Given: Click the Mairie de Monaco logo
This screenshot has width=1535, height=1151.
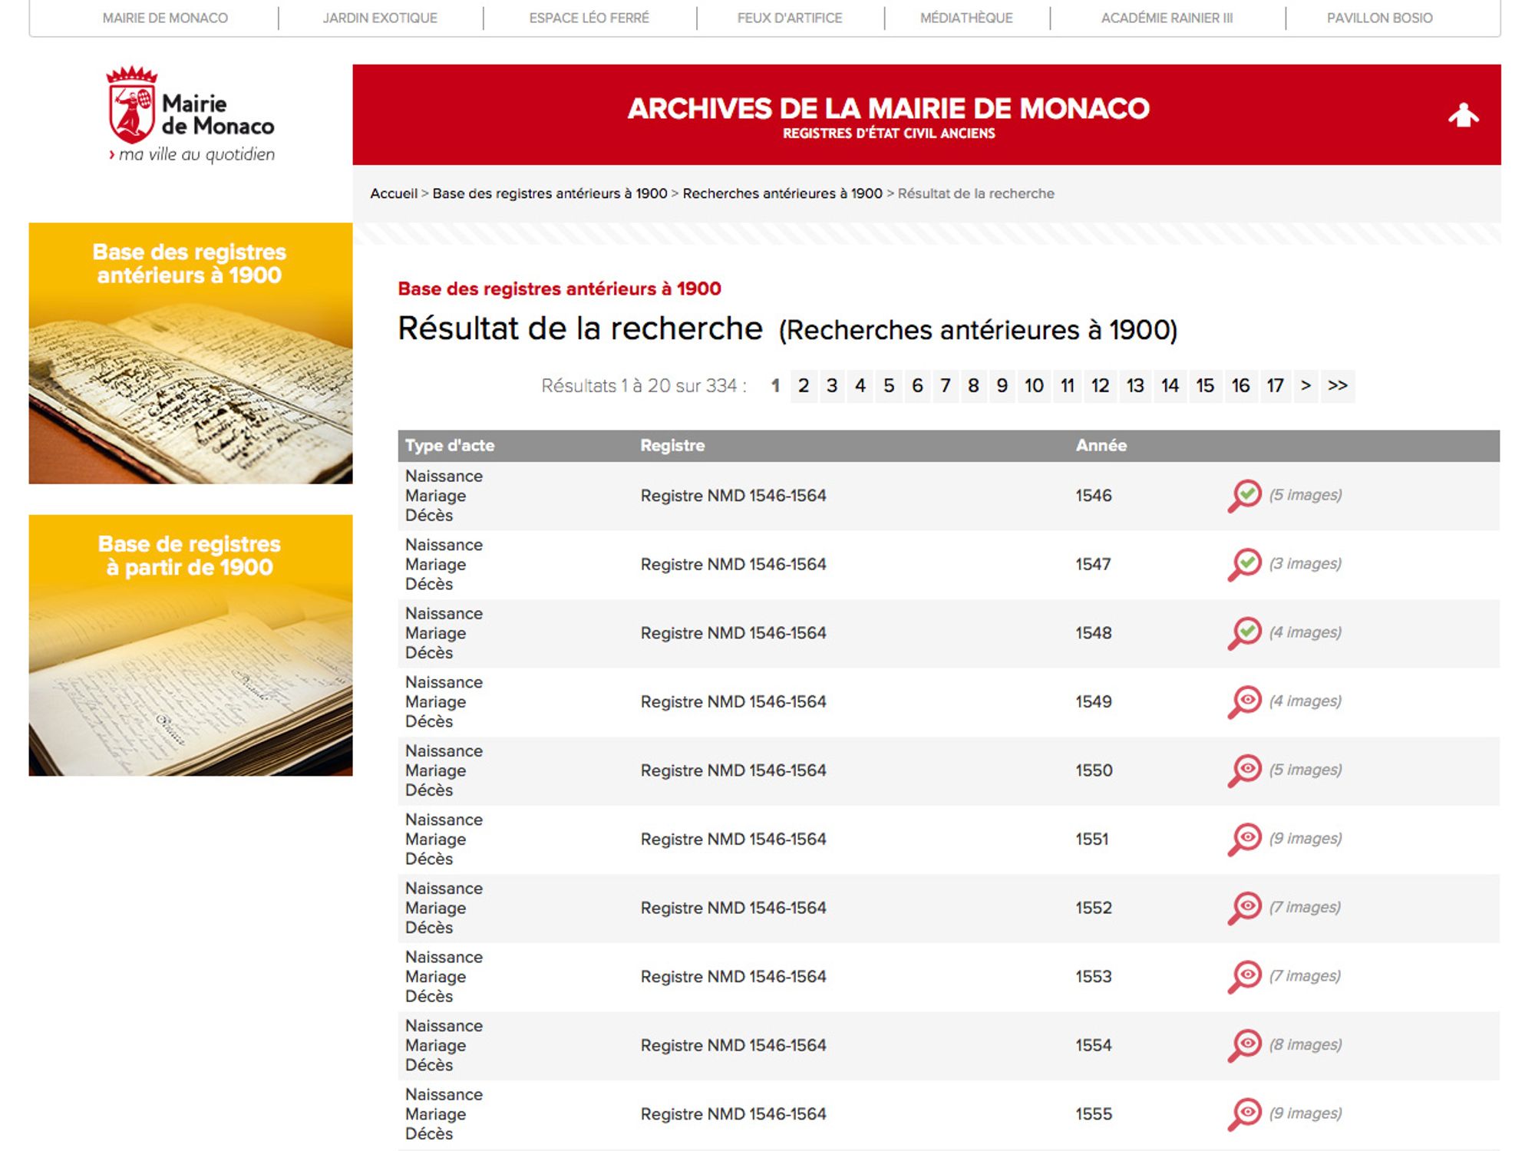Looking at the screenshot, I should pos(190,115).
